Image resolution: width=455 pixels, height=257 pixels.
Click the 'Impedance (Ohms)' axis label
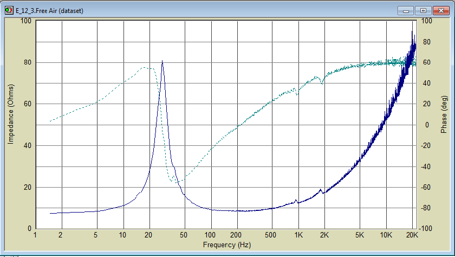click(10, 114)
